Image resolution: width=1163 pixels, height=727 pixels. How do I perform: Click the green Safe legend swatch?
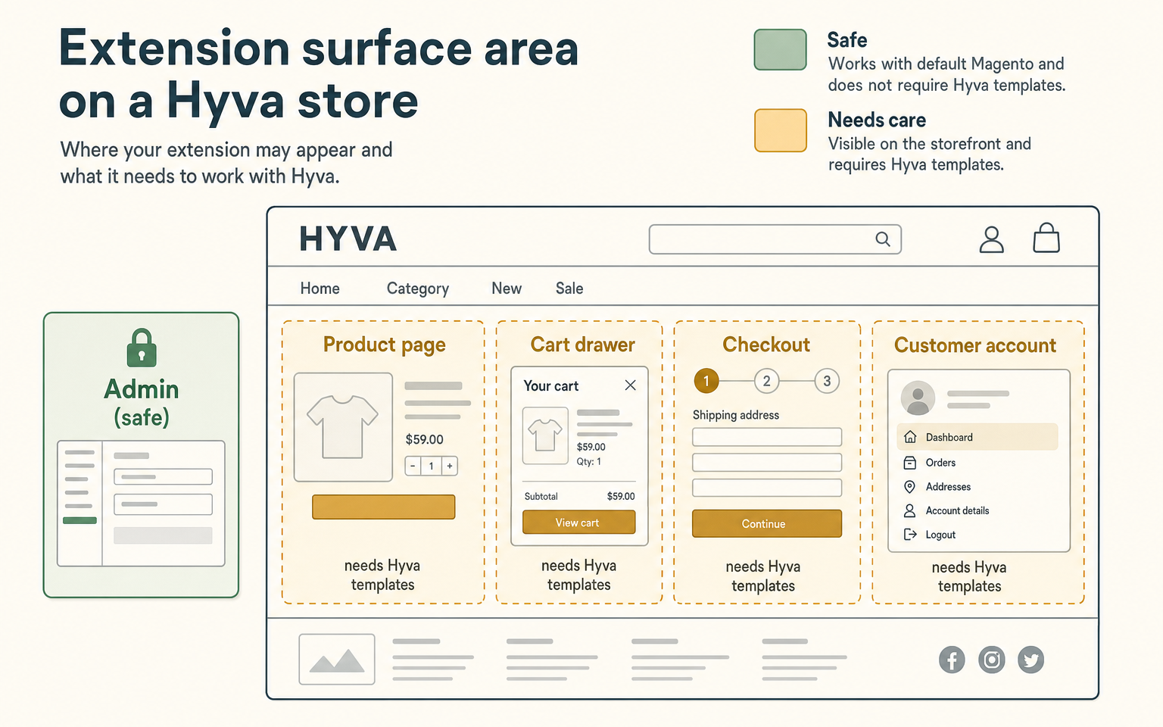tap(781, 50)
